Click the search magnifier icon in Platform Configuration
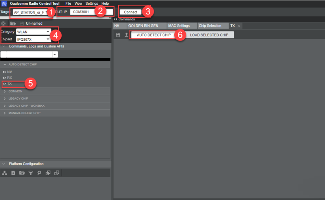The image size is (325, 200). 39,173
